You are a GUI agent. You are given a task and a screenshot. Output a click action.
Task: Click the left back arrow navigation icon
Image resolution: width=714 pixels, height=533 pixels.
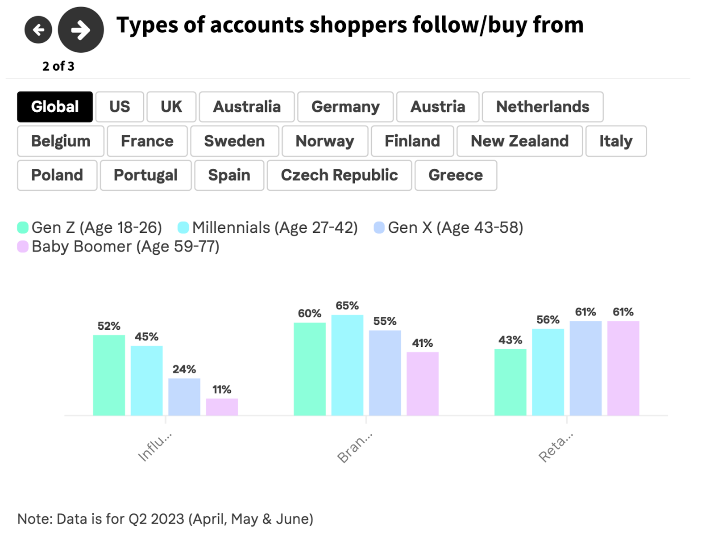coord(38,29)
